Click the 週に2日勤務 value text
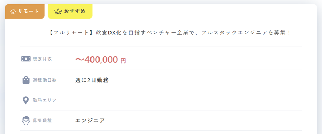The image size is (322, 134). pyautogui.click(x=92, y=80)
